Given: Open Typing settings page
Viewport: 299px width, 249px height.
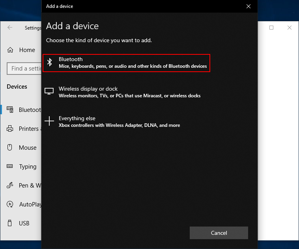Looking at the screenshot, I should (x=28, y=167).
